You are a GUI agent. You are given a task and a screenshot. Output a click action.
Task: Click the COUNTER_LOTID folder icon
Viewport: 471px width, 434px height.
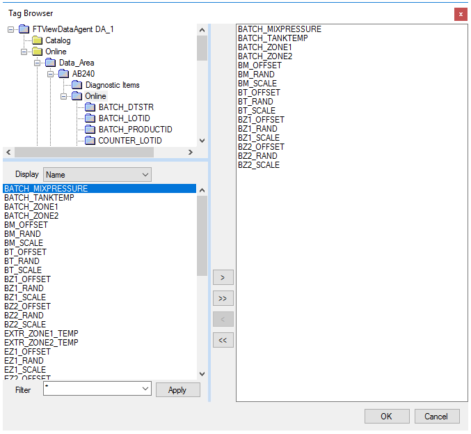point(90,141)
